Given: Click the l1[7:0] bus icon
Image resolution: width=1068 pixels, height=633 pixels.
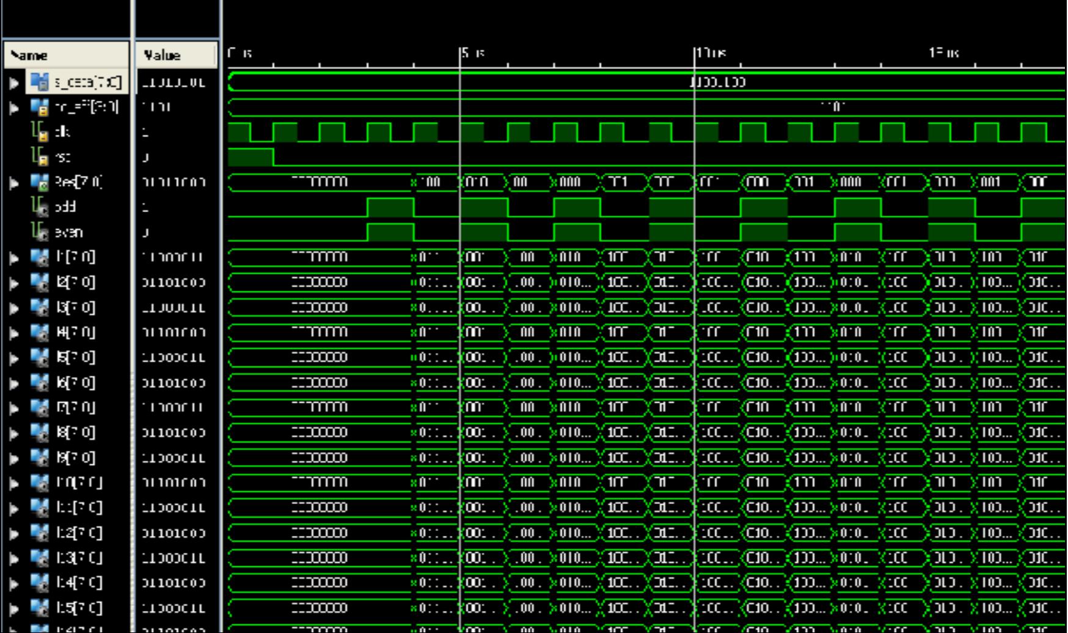Looking at the screenshot, I should (40, 257).
